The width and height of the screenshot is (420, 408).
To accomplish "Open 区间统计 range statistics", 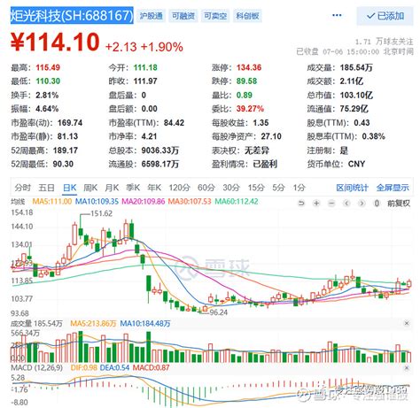I will coord(352,188).
